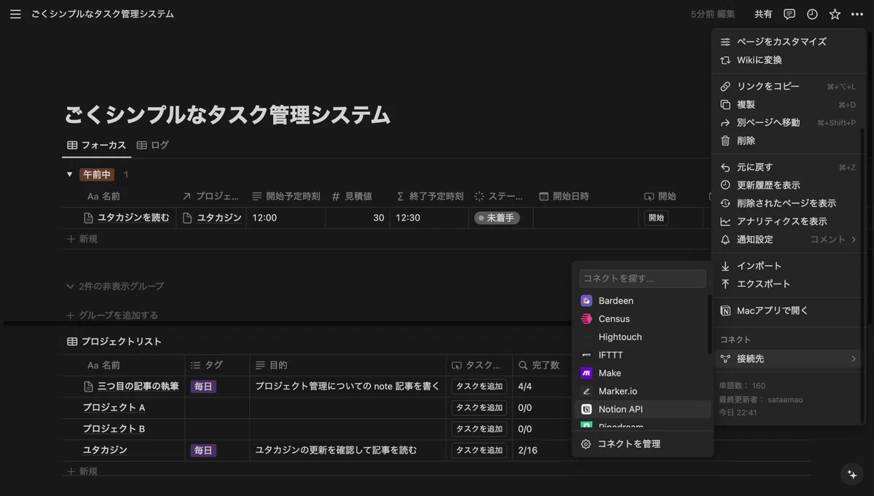
Task: Click タスクを追加 for プロジェクト A
Action: [x=479, y=408]
